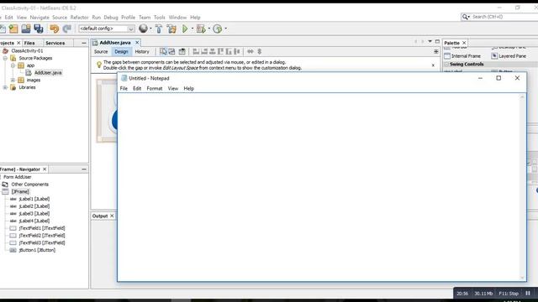Click the light bulb hint icon
Image resolution: width=538 pixels, height=302 pixels.
(99, 65)
